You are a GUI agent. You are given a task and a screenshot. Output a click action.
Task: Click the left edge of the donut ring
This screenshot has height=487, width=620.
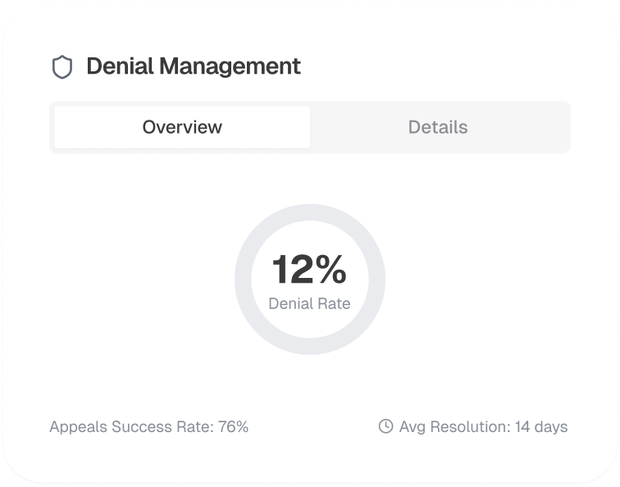click(x=243, y=280)
